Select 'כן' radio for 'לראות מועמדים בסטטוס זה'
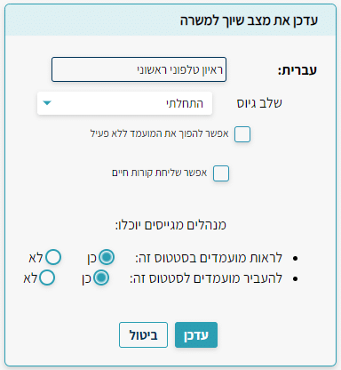Viewport: 341px width, 370px height. tap(107, 257)
